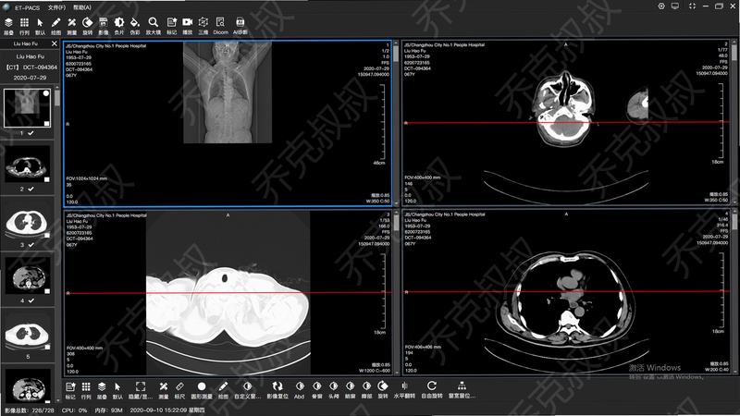Click monitor display icon in title bar
The height and width of the screenshot is (416, 740).
pyautogui.click(x=675, y=6)
